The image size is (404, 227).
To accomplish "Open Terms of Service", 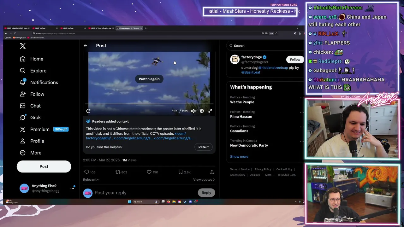I will click(240, 169).
